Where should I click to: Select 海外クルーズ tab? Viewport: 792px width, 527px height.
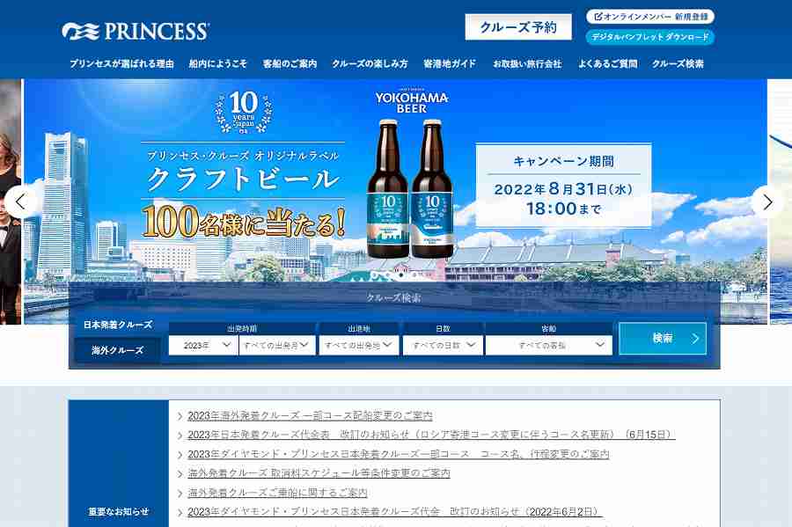pos(118,350)
